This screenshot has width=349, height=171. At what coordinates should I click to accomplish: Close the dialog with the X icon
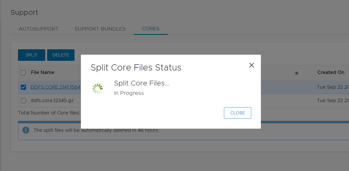[252, 65]
